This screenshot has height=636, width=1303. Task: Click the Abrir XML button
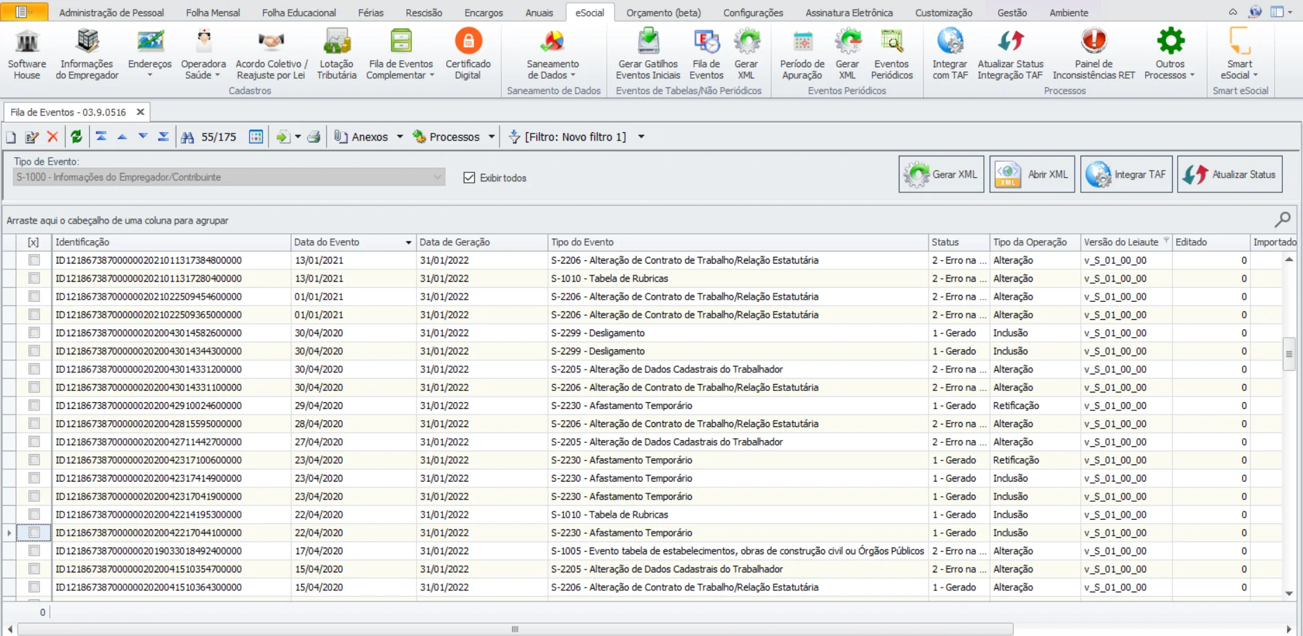click(x=1032, y=174)
